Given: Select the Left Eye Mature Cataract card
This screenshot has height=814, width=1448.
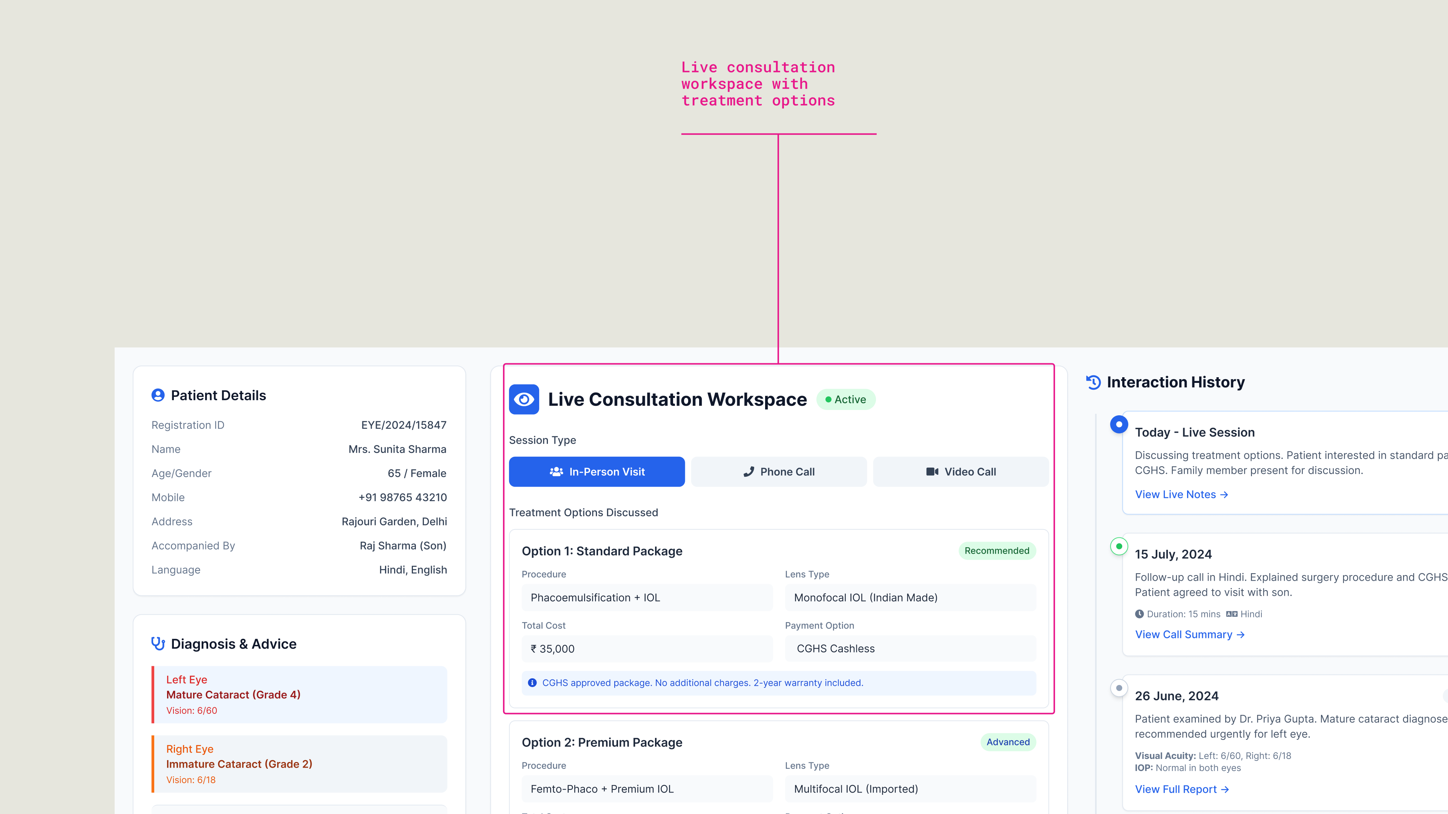Looking at the screenshot, I should [x=299, y=695].
